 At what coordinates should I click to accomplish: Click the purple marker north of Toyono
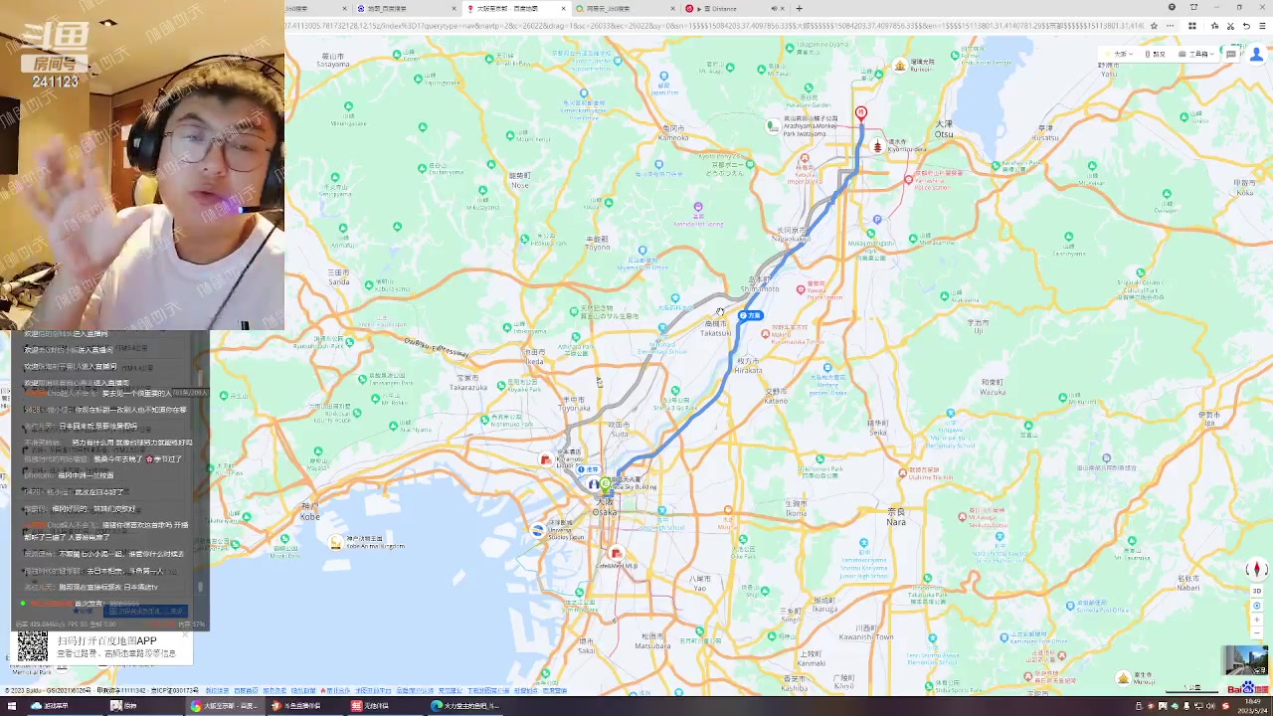tap(698, 207)
